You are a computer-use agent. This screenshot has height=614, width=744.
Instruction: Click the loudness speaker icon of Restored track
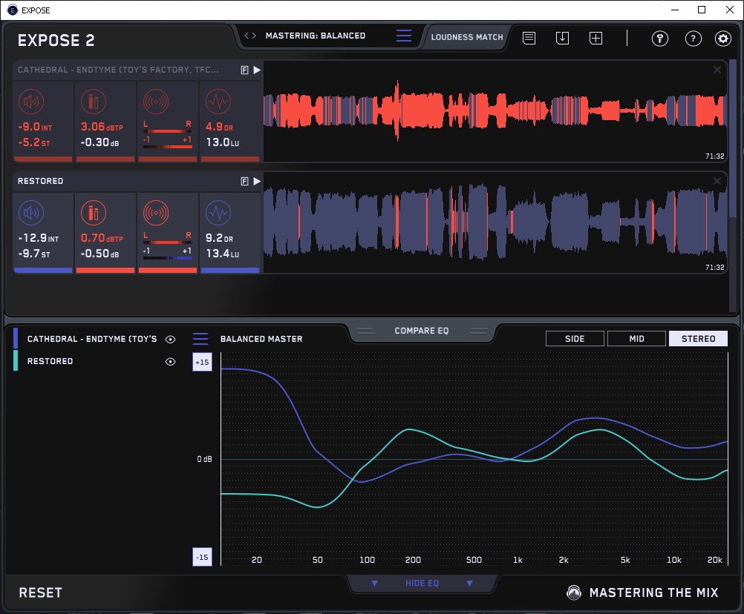30,214
